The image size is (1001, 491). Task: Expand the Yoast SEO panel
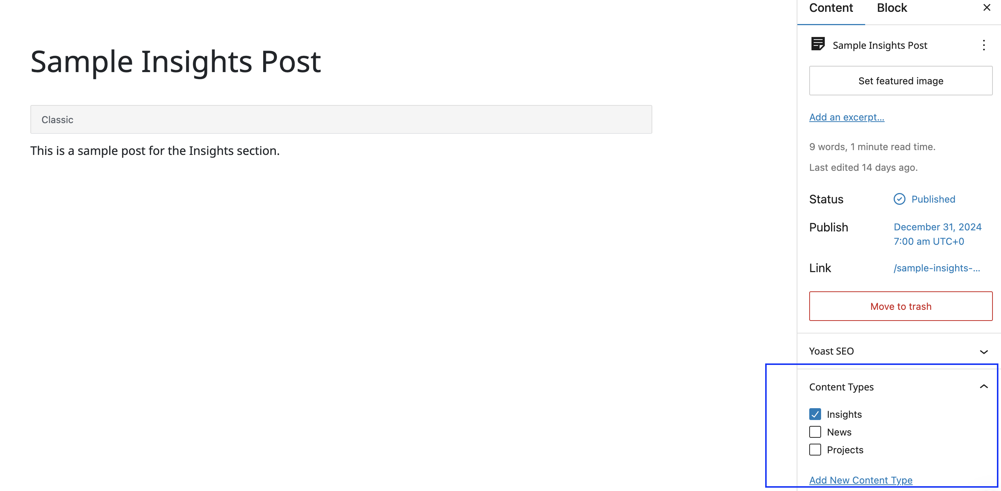tap(983, 352)
